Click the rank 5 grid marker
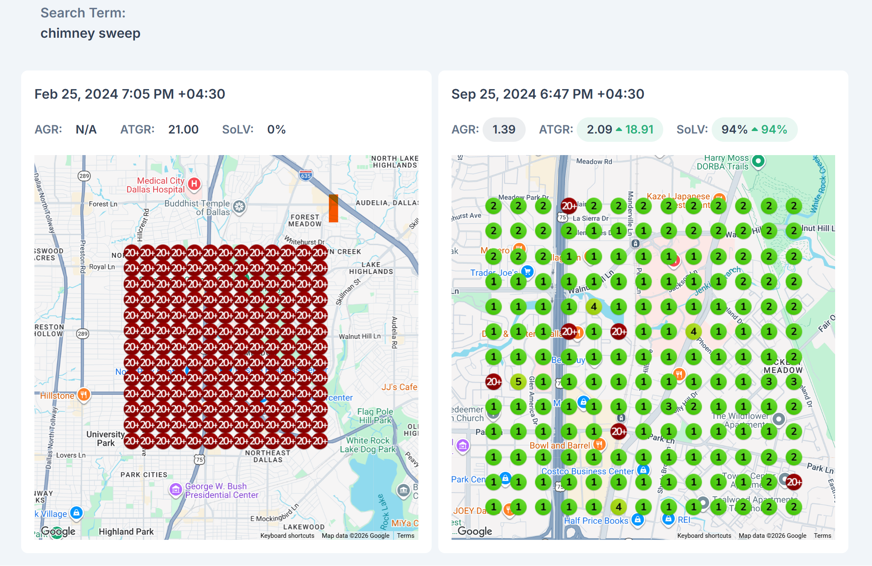872x566 pixels. pos(518,381)
